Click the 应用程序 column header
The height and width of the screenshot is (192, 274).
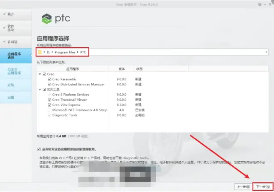[x=73, y=69]
